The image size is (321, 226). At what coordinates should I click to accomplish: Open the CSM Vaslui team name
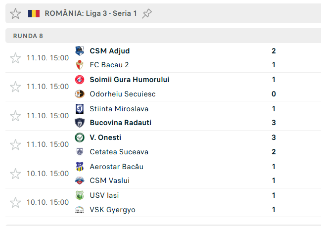[x=109, y=181]
